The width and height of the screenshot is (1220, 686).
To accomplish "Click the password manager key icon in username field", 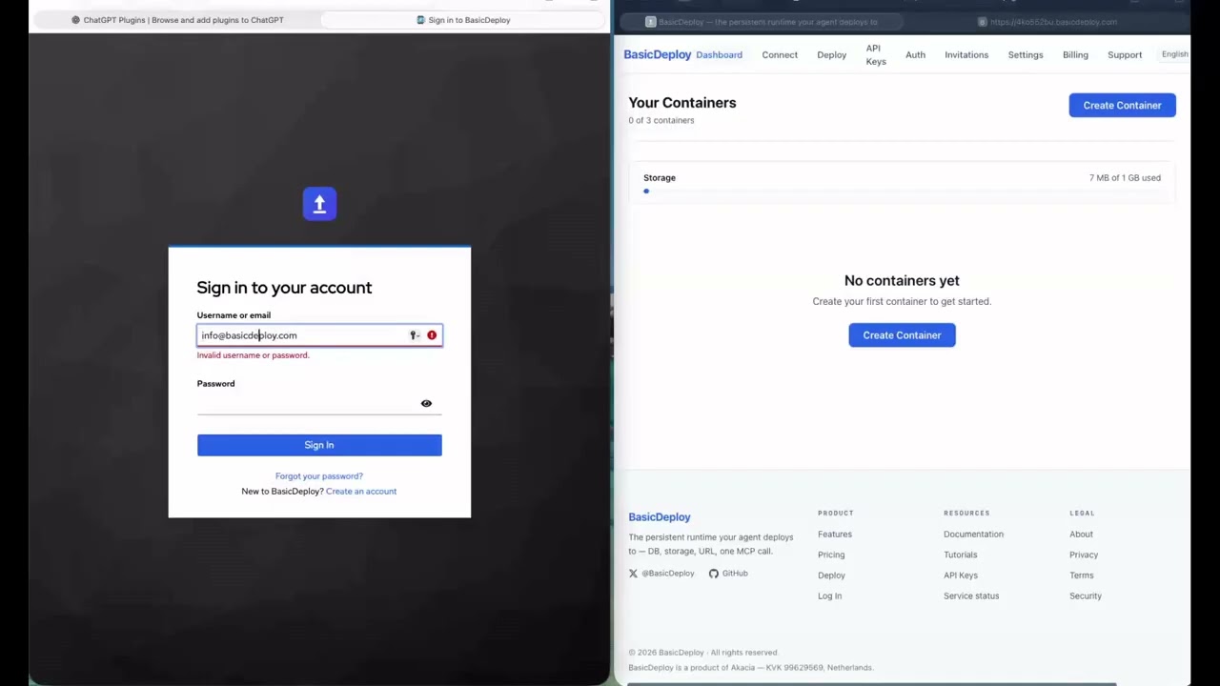I will [414, 335].
